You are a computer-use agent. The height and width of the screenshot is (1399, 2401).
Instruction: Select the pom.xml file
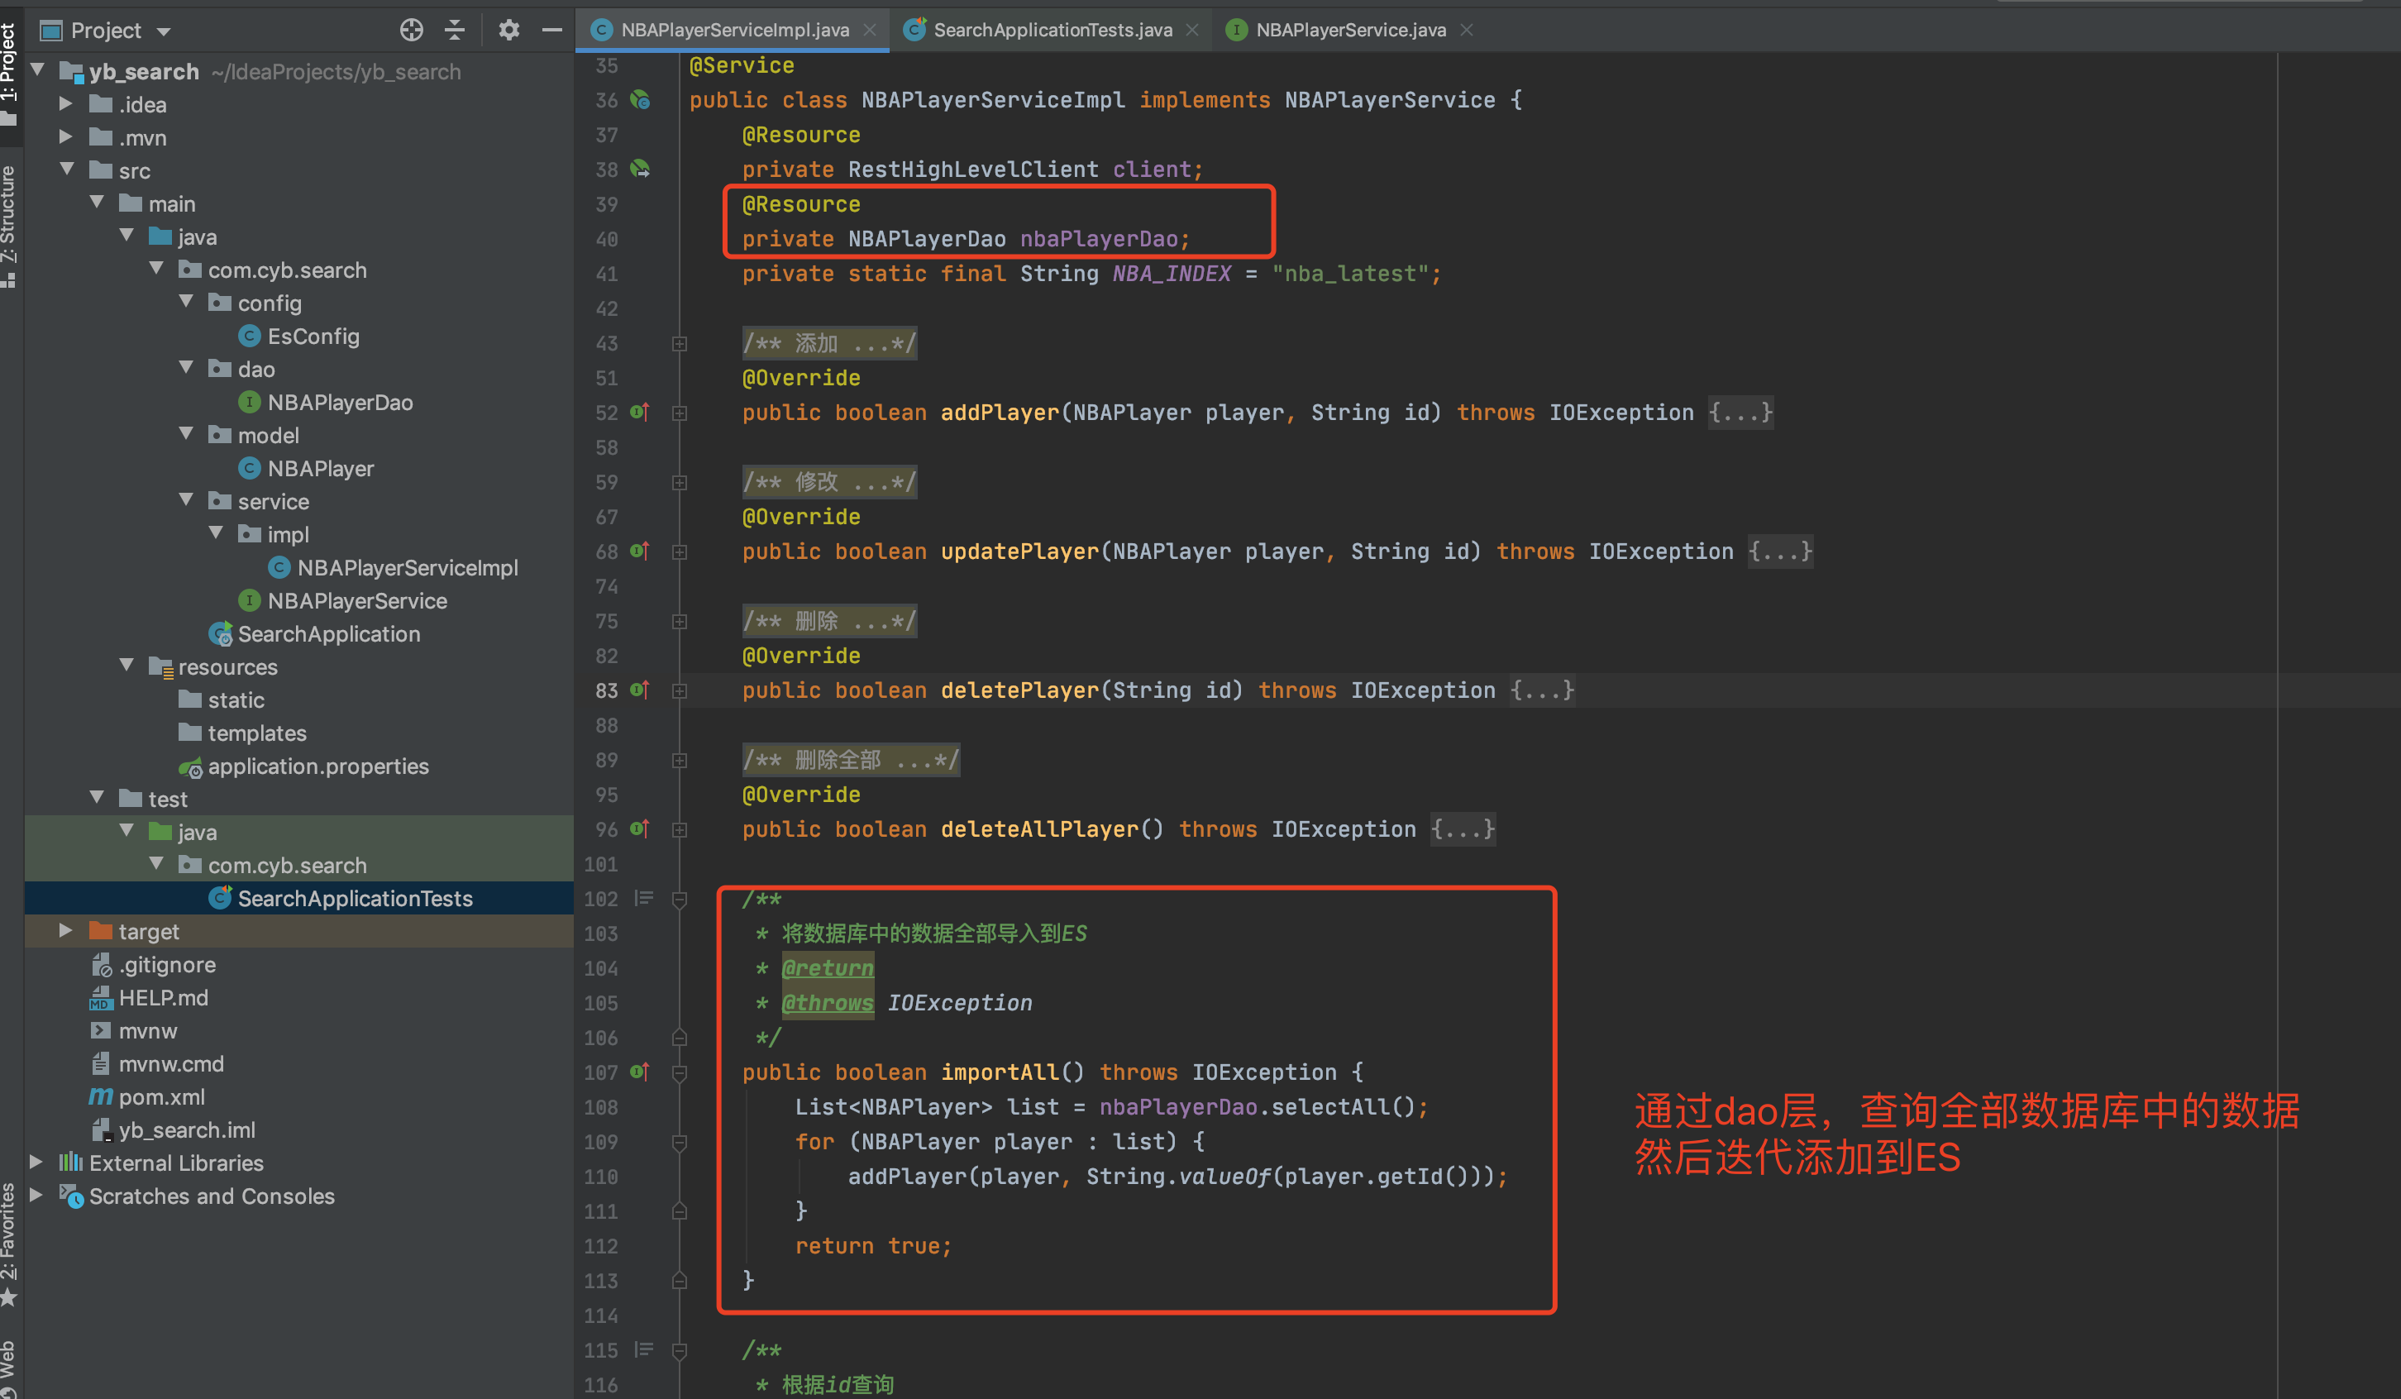click(x=148, y=1097)
